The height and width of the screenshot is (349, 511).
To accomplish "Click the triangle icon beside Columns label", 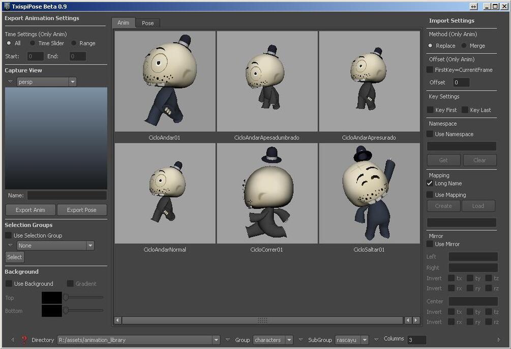I will tap(376, 339).
